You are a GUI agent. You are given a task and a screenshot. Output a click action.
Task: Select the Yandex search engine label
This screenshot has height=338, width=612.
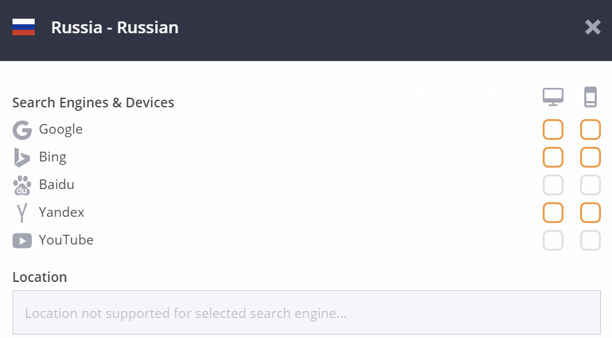pyautogui.click(x=61, y=212)
